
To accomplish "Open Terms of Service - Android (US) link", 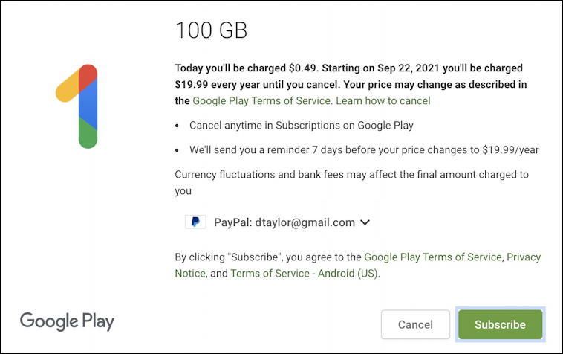I will click(305, 274).
